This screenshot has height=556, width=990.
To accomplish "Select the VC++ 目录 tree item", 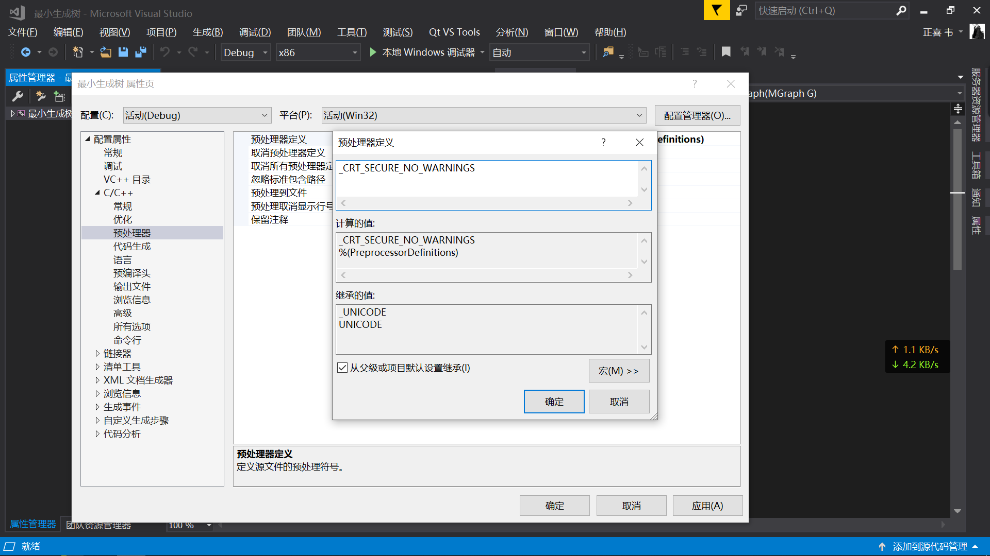I will tap(127, 179).
